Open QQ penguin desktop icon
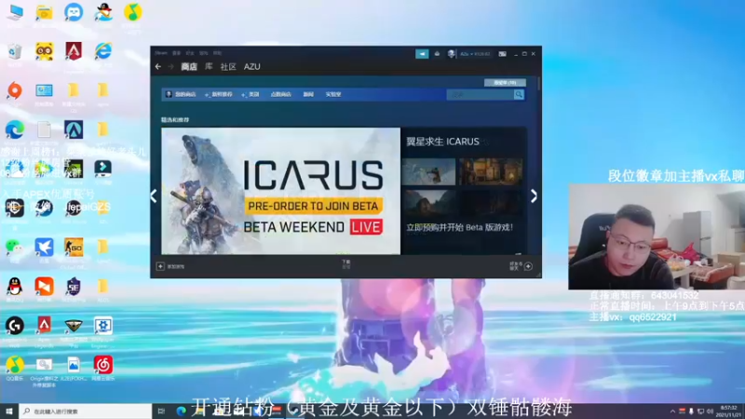This screenshot has width=745, height=419. point(15,287)
